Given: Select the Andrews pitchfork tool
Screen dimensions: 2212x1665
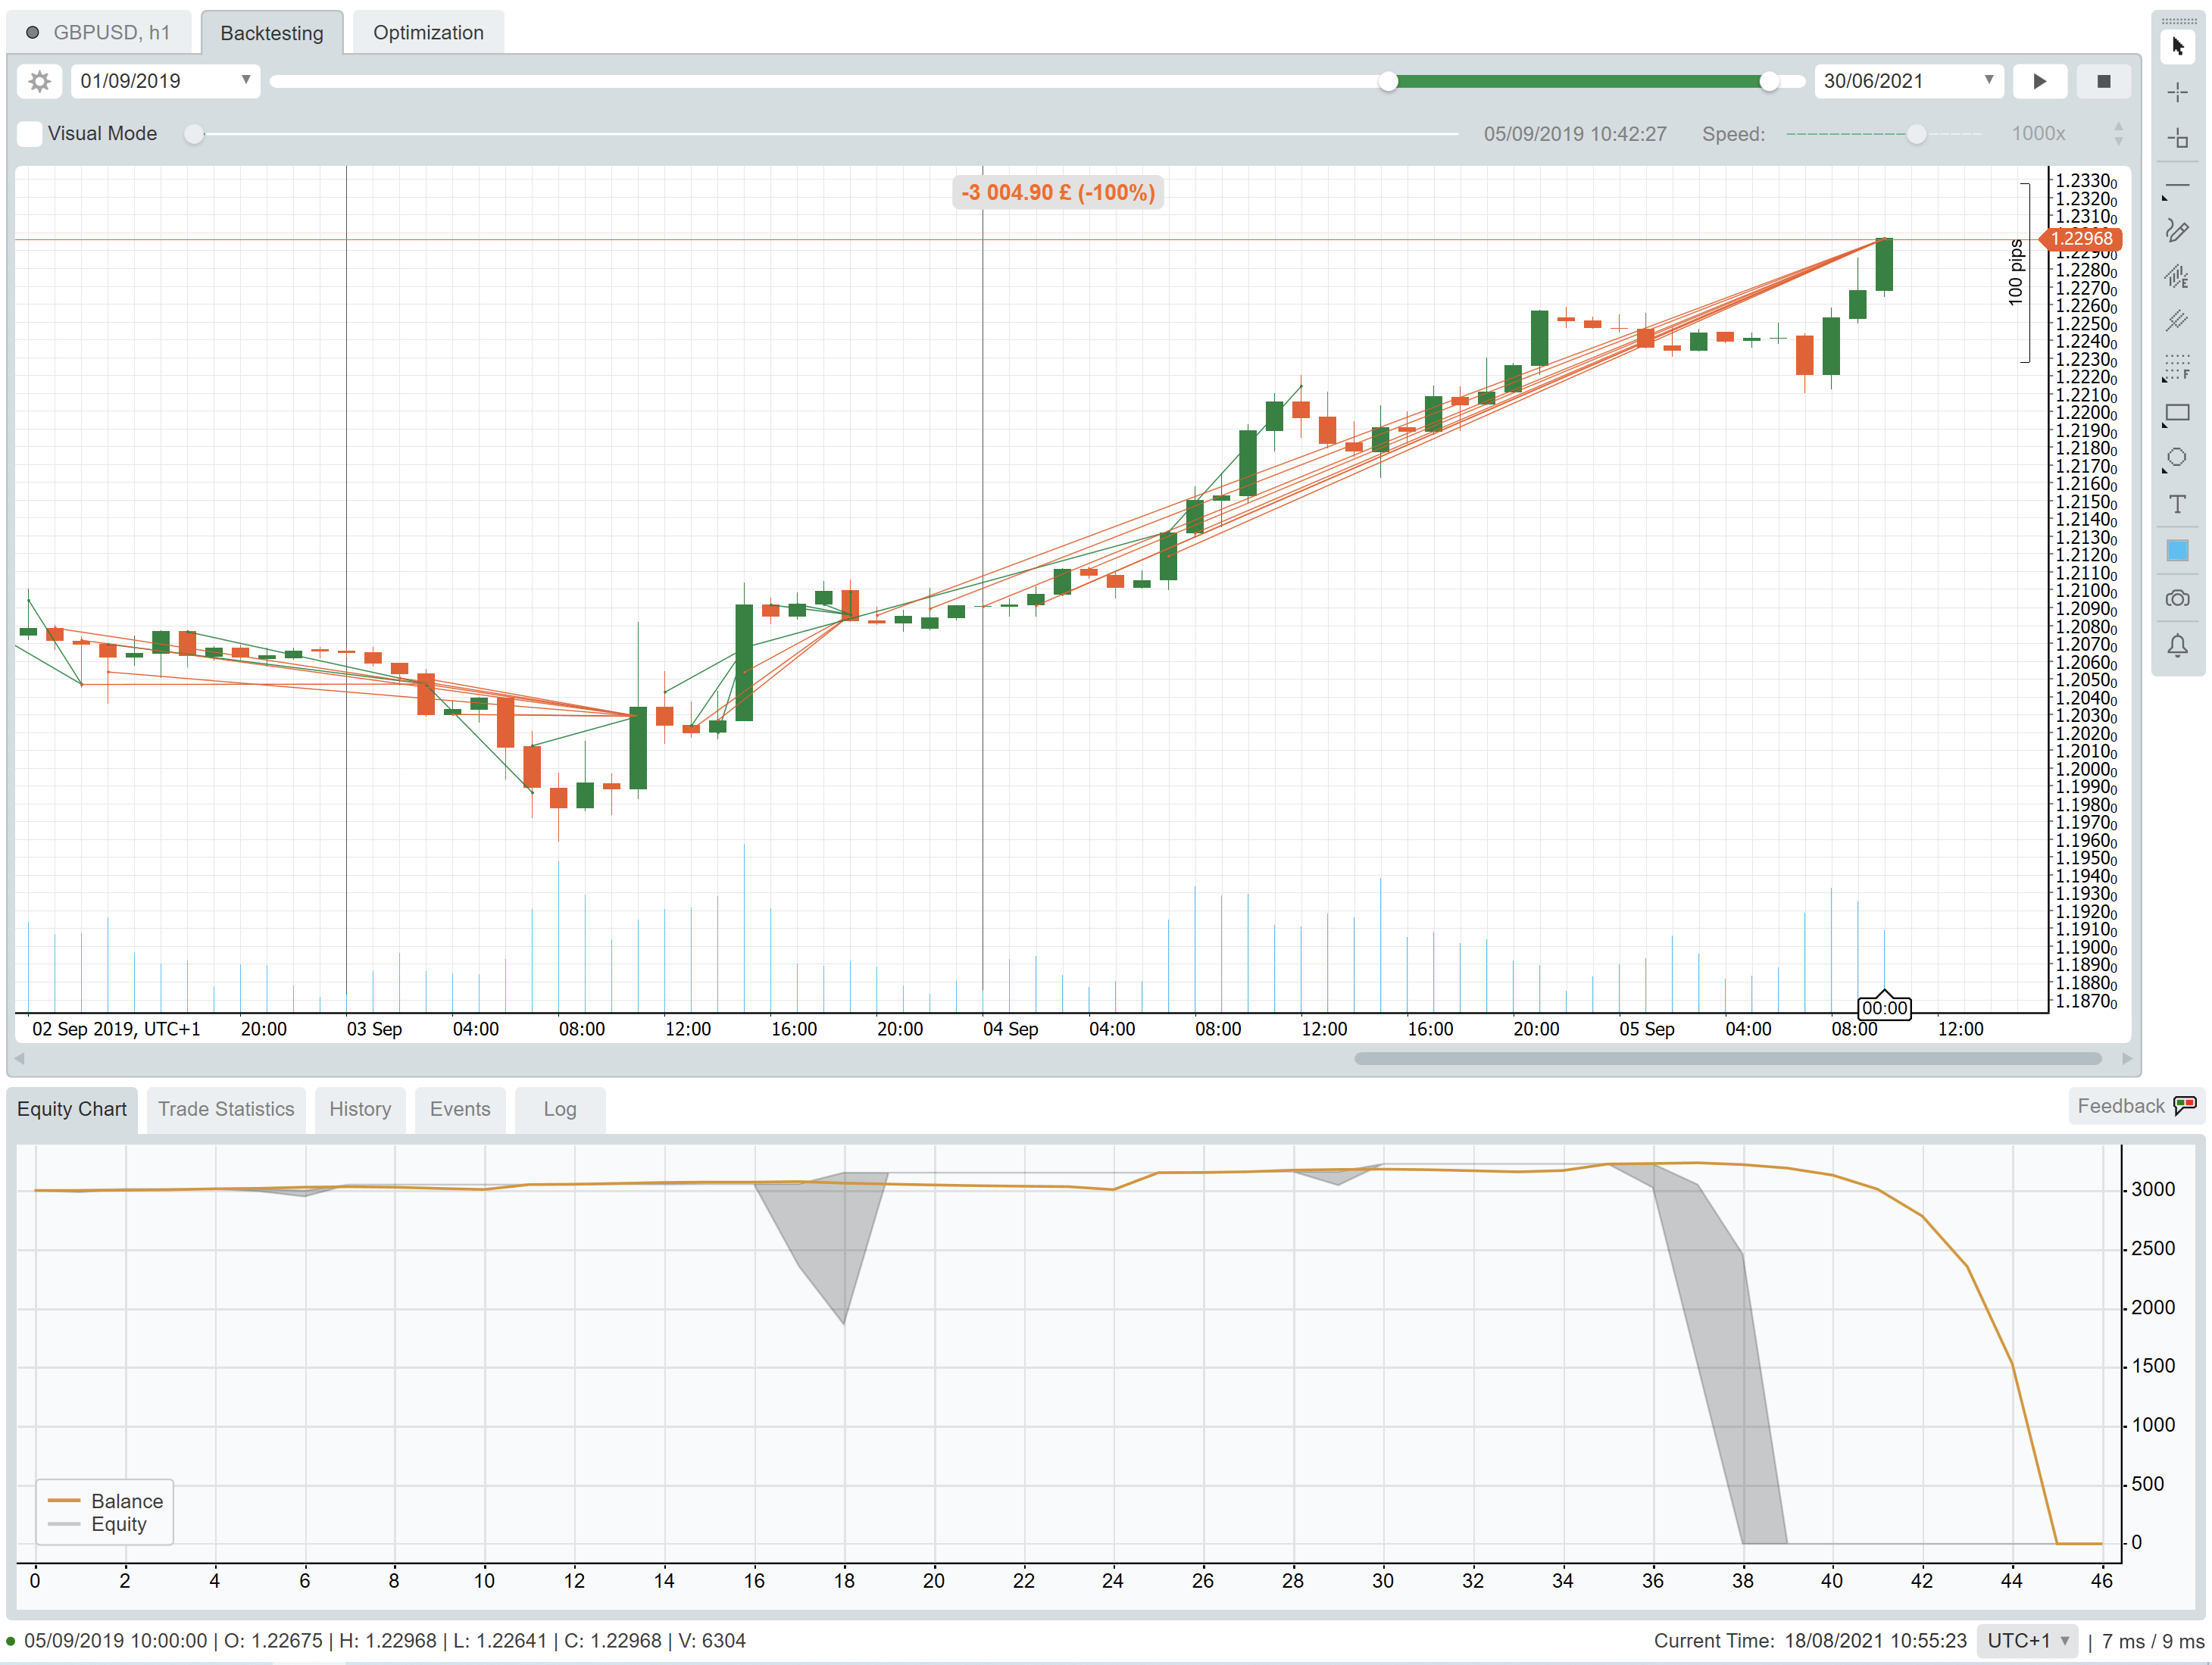Looking at the screenshot, I should pos(2177,321).
